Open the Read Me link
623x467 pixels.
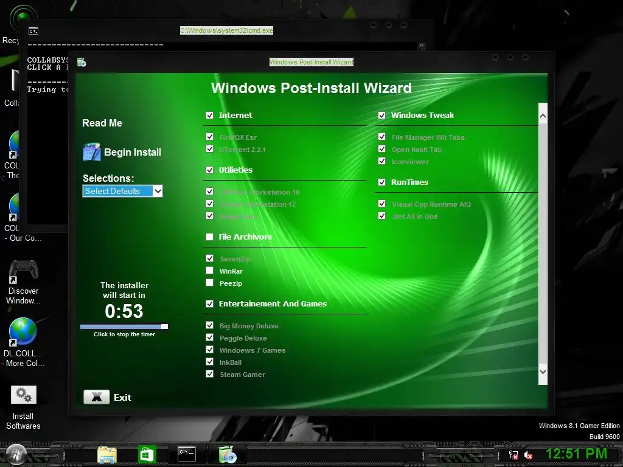coord(102,123)
